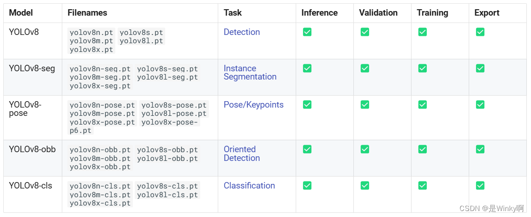Follow the Classification task link
The width and height of the screenshot is (531, 217).
[x=249, y=186]
